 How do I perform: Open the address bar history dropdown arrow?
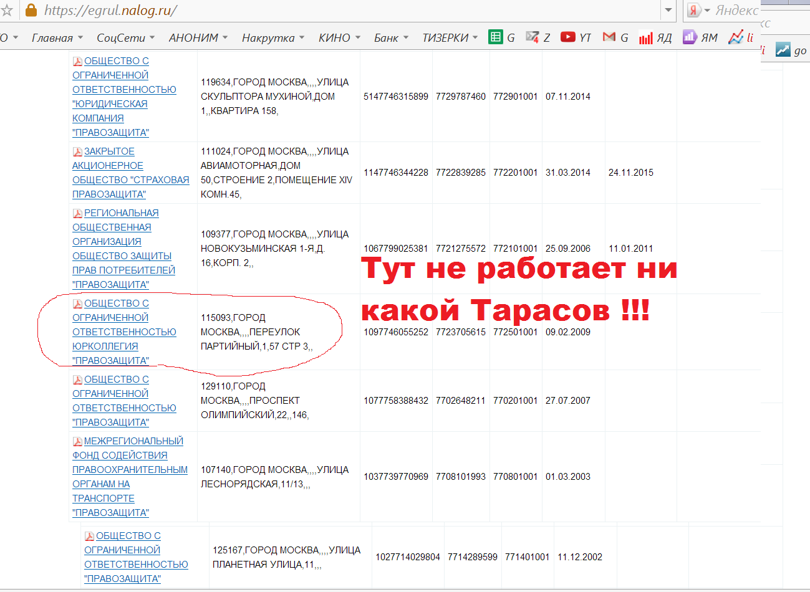(x=668, y=11)
